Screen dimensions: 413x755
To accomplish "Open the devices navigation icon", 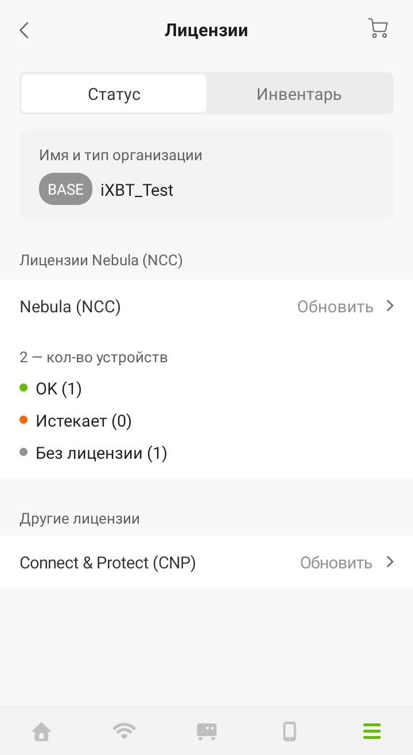I will click(x=206, y=731).
